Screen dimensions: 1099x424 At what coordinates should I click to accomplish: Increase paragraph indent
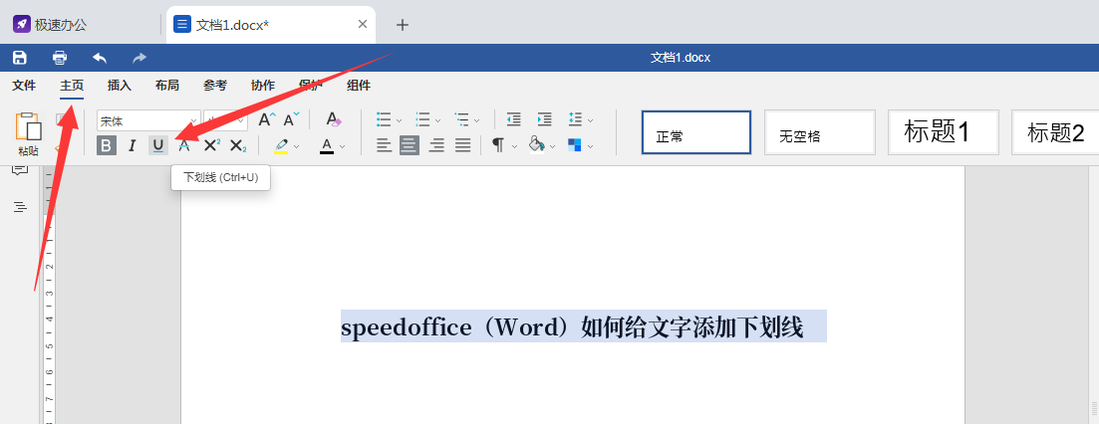[545, 119]
